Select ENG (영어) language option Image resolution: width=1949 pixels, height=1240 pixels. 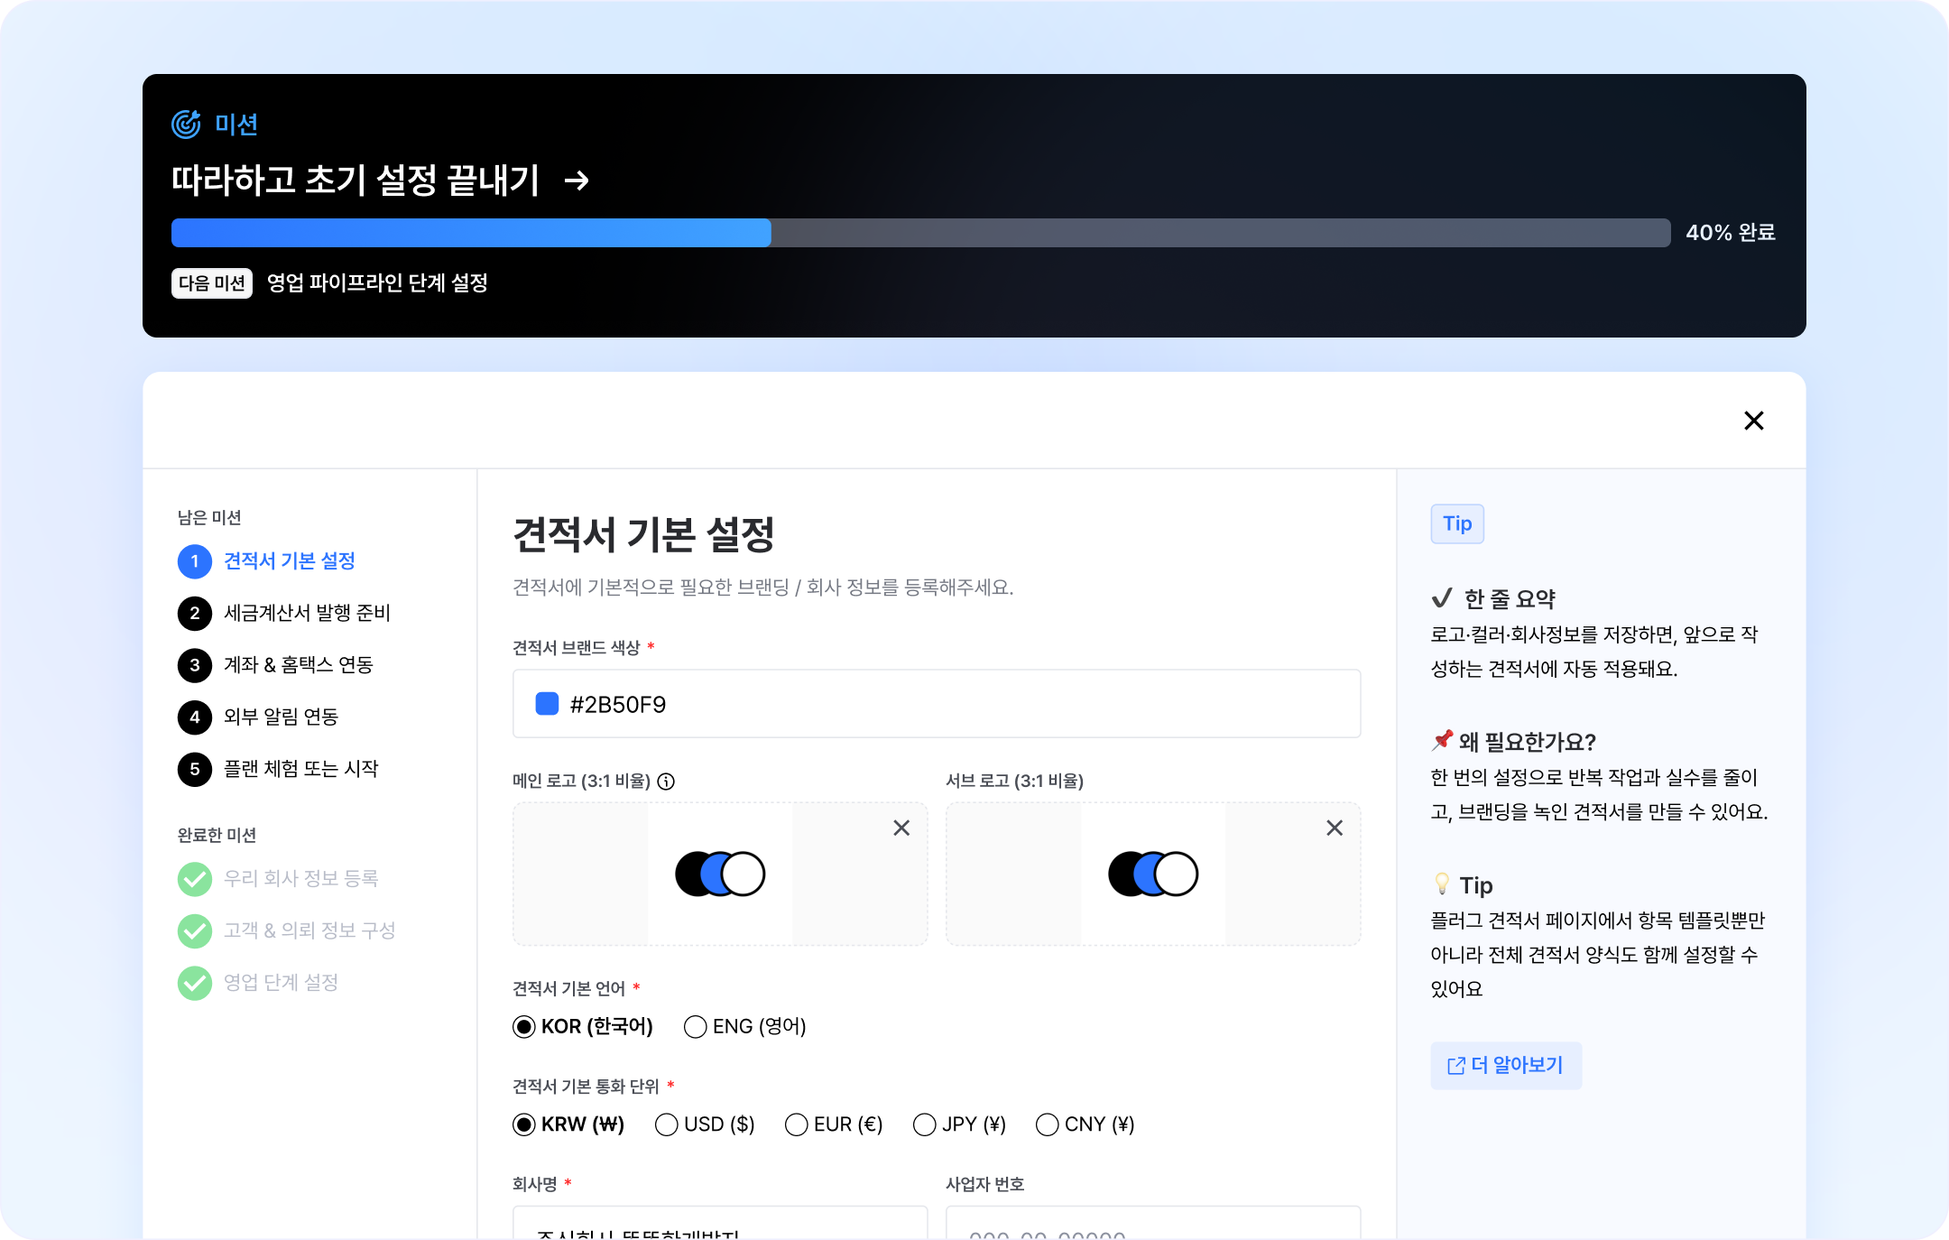coord(695,1027)
